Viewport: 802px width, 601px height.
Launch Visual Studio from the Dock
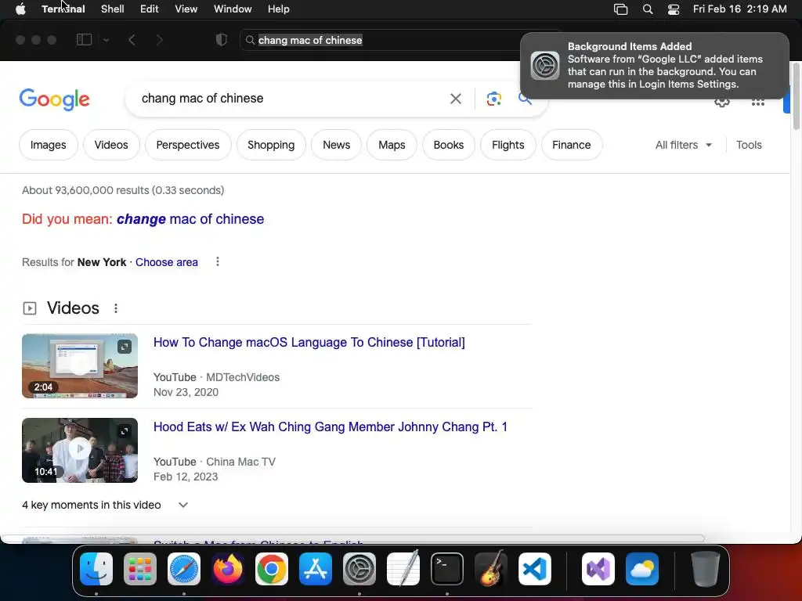click(598, 569)
